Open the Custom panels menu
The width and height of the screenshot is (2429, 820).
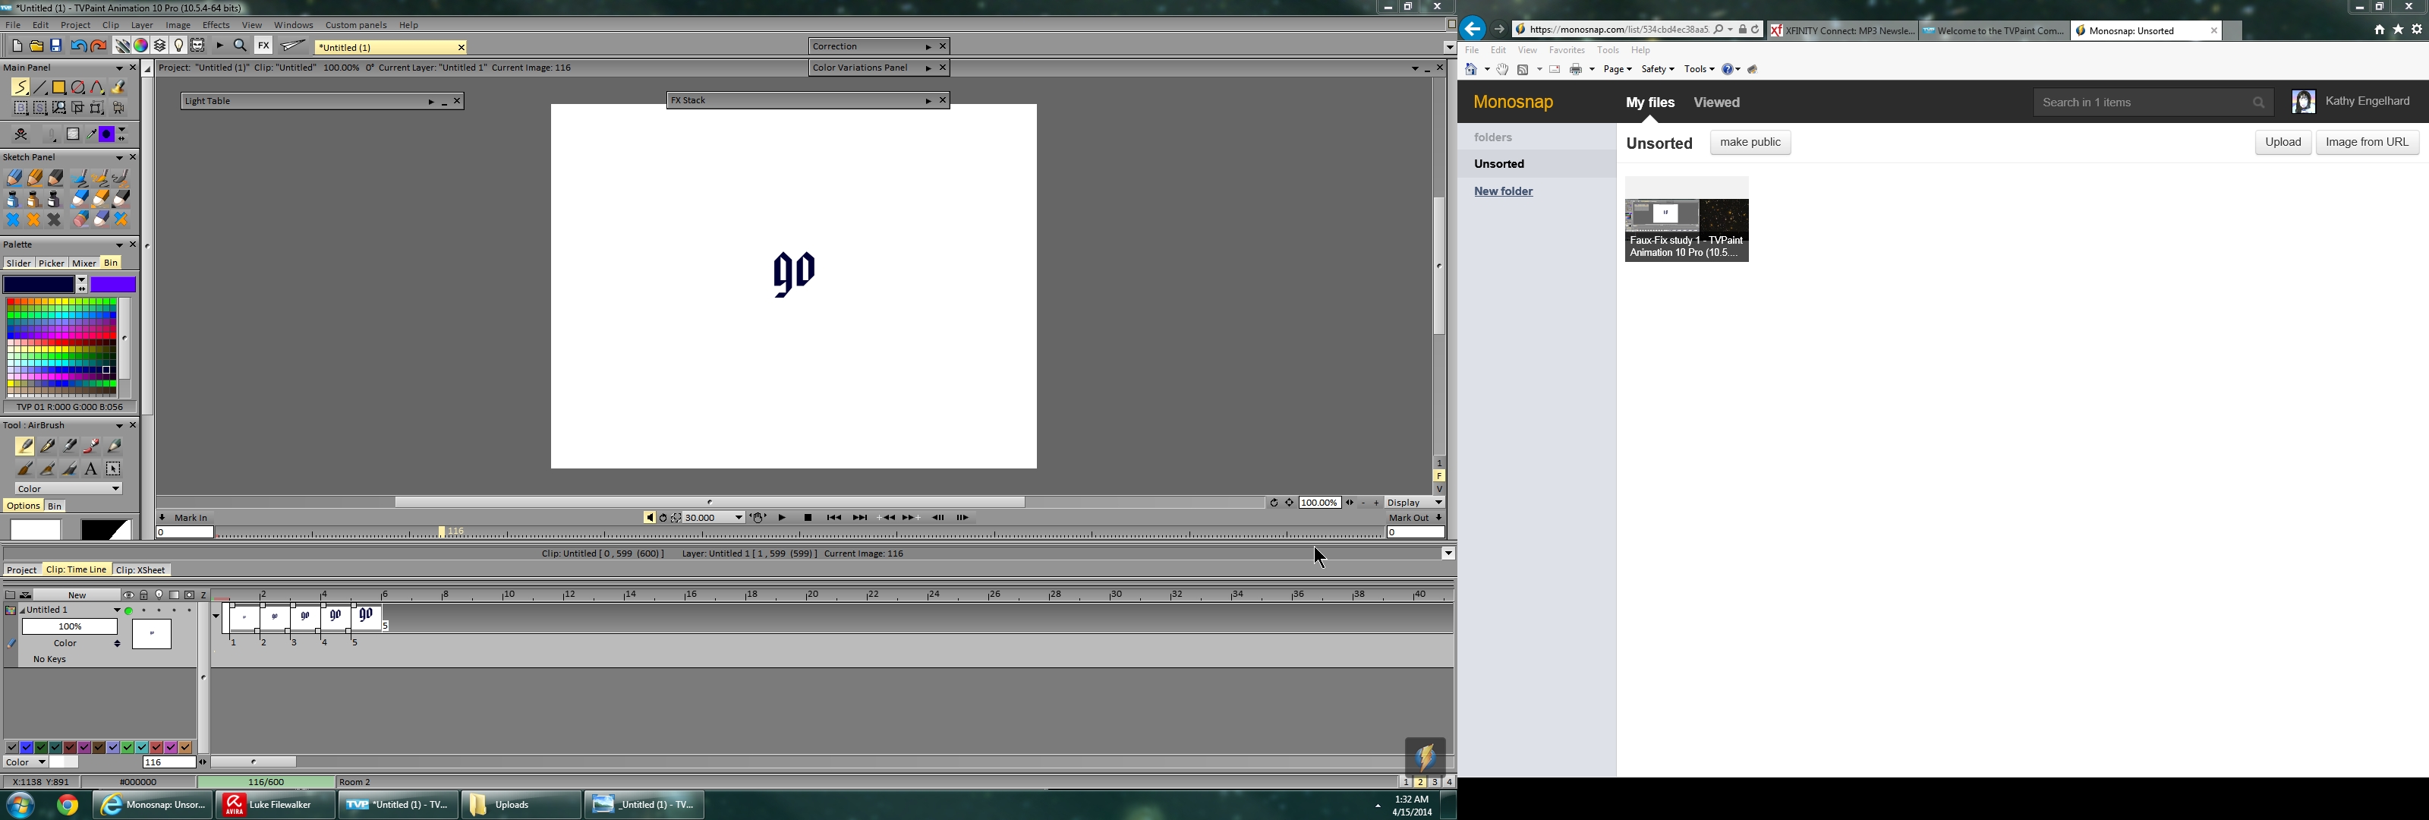coord(357,26)
